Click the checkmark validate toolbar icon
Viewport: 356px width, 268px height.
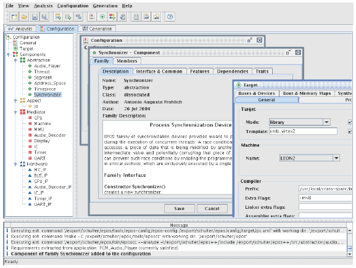[123, 17]
